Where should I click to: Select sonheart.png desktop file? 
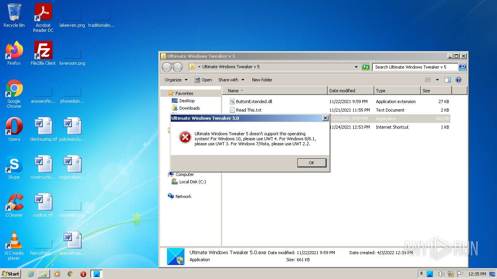(72, 208)
